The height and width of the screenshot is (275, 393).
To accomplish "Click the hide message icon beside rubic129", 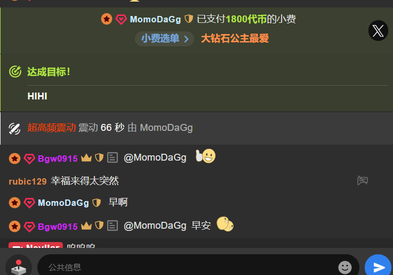I will tap(363, 180).
